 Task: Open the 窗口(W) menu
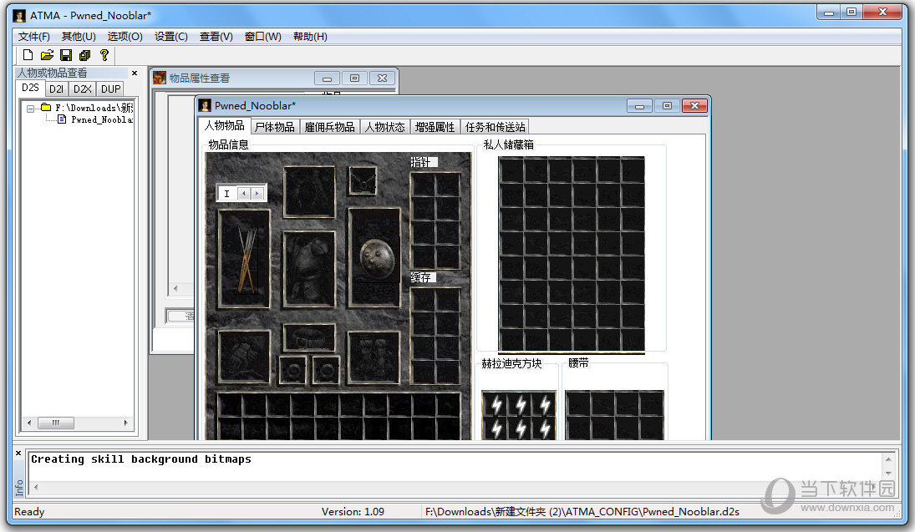pos(262,36)
